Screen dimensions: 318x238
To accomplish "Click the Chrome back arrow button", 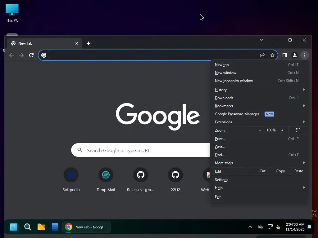I will 11,55.
